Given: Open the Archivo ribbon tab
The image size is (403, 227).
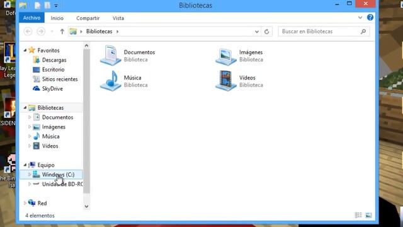Looking at the screenshot, I should point(31,18).
